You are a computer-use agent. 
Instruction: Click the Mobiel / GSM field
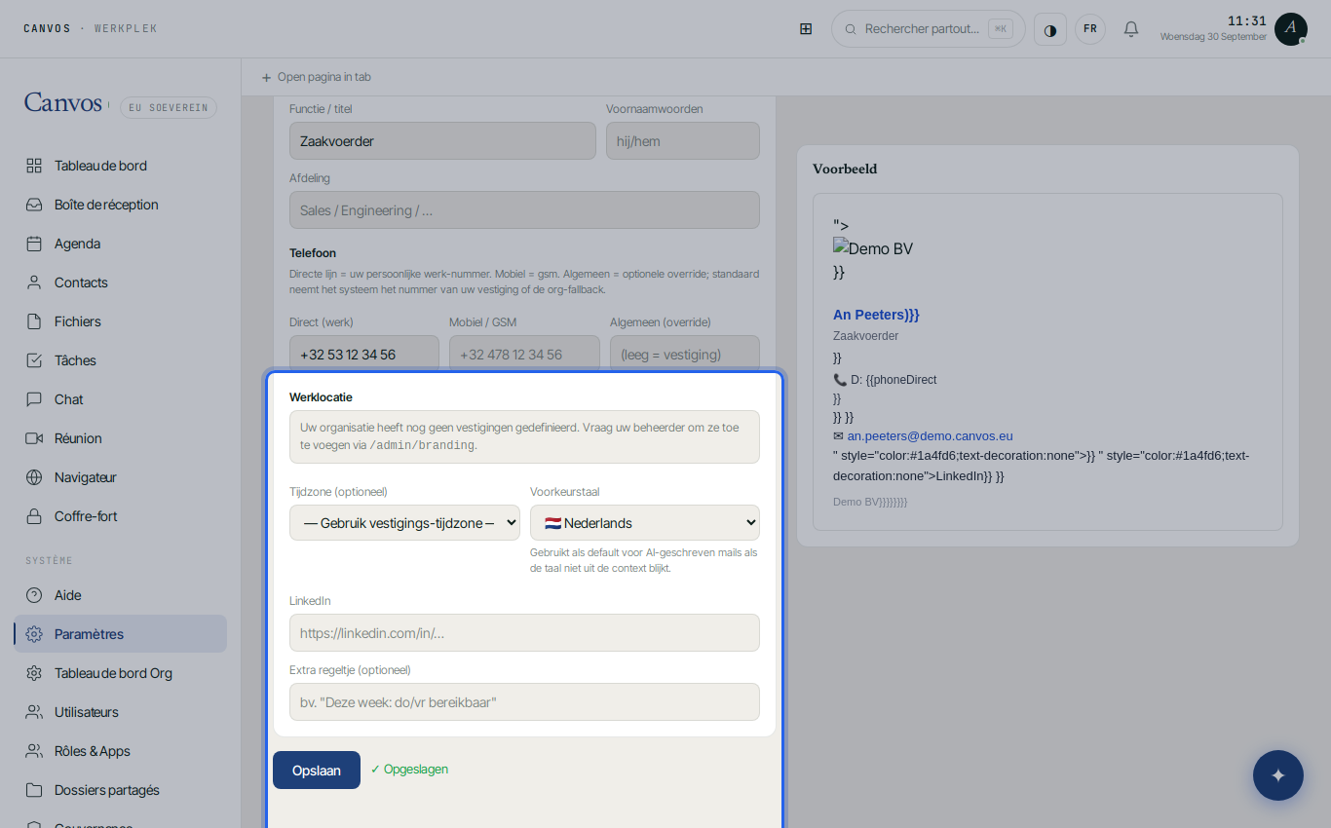524,355
